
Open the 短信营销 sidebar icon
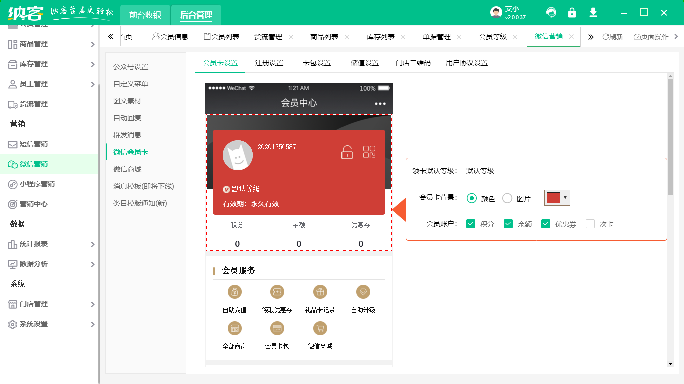[x=12, y=144]
